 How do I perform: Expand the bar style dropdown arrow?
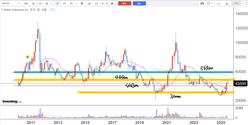pyautogui.click(x=76, y=3)
